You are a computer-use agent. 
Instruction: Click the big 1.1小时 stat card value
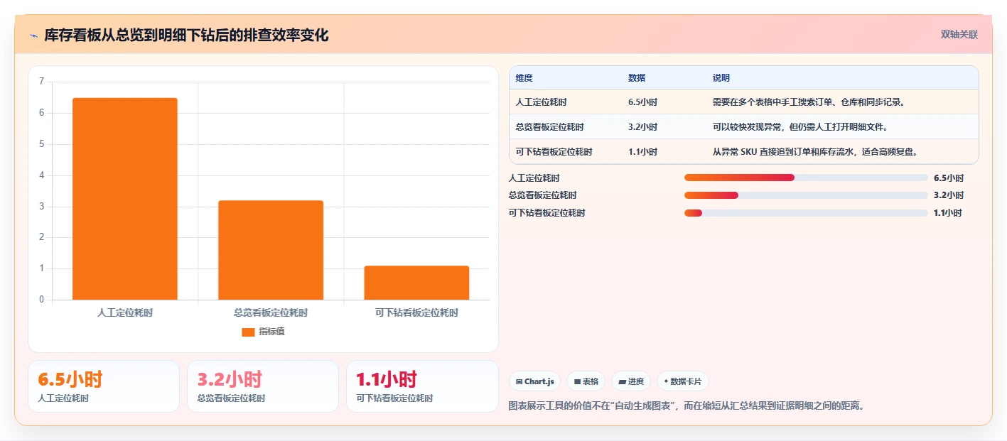(387, 379)
